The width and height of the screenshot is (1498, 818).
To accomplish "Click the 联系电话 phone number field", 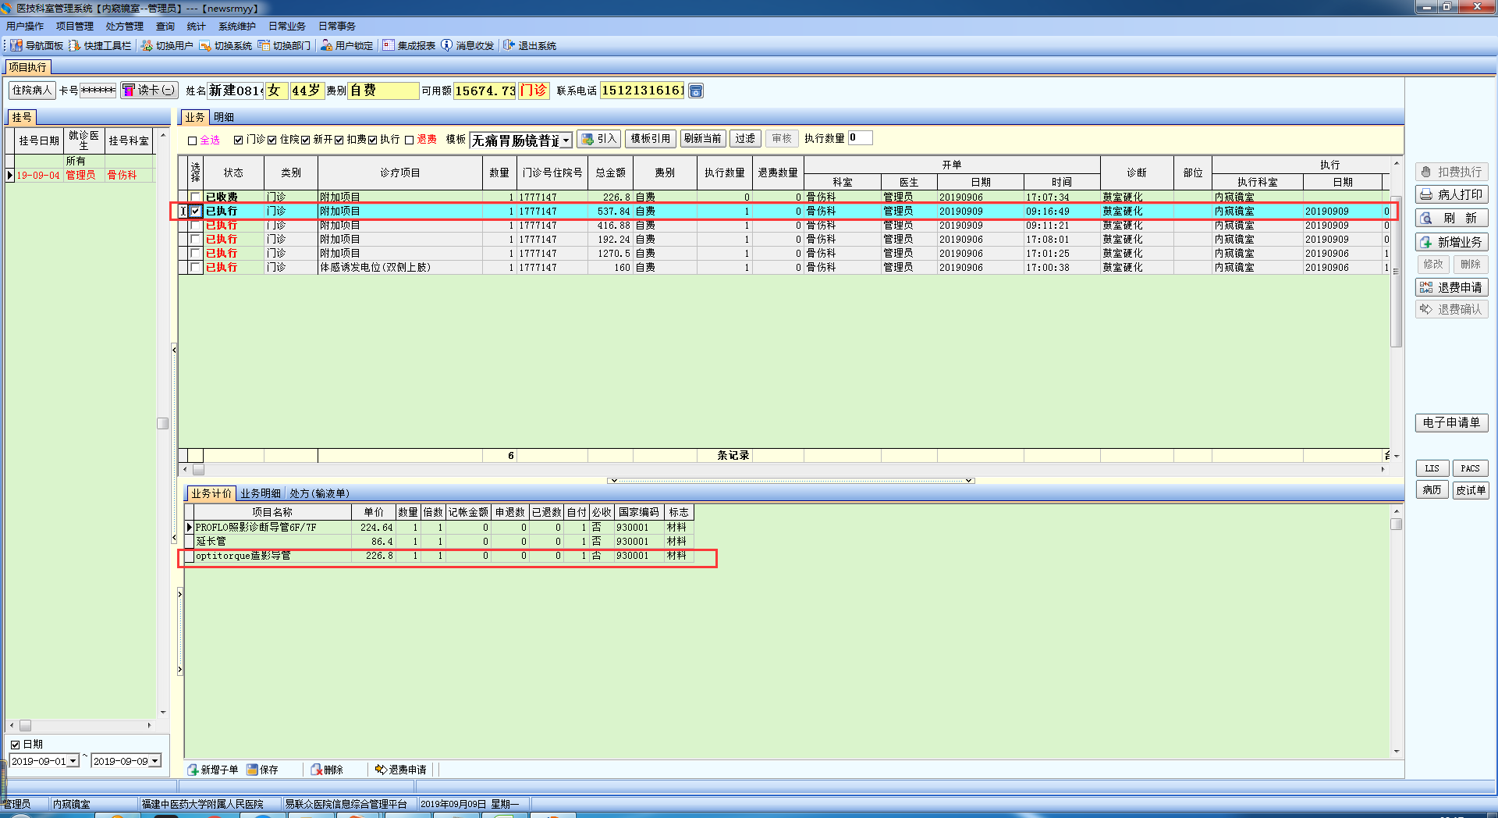I will click(x=642, y=91).
